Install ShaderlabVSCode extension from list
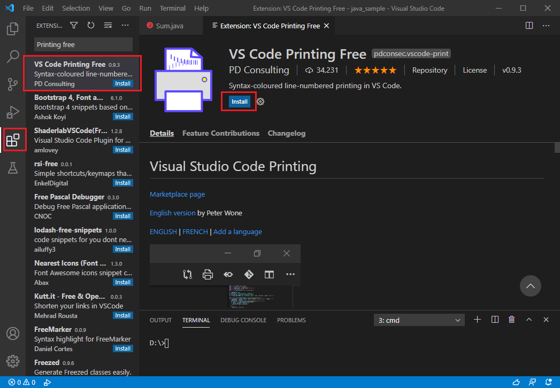Screen dimensions: 560x388 click(x=123, y=150)
